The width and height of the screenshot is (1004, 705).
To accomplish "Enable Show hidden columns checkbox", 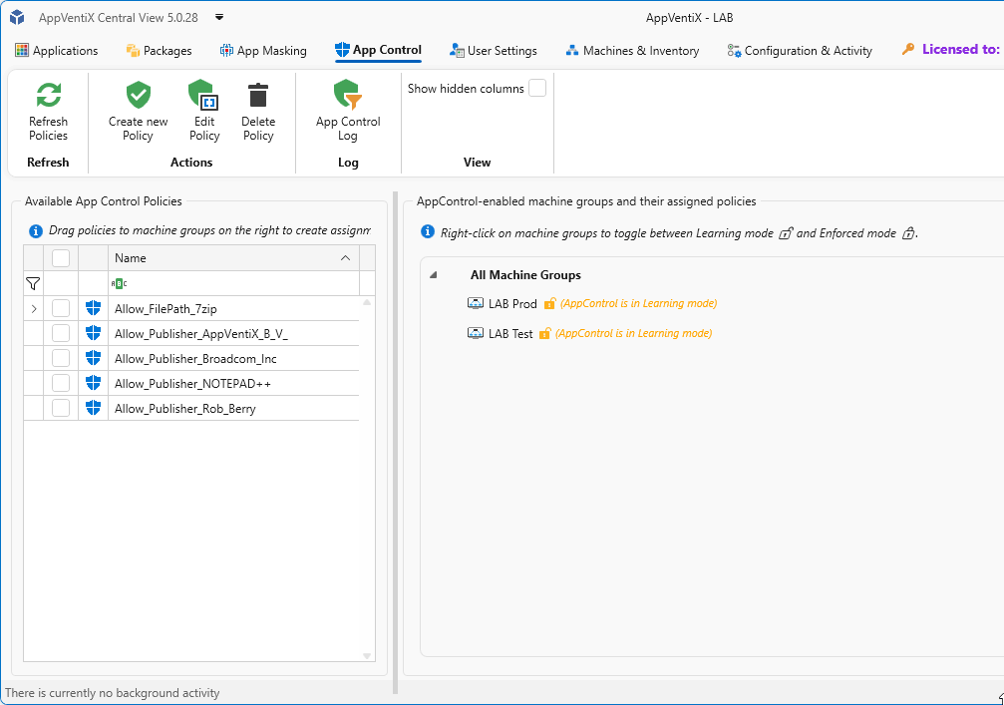I will tap(537, 89).
